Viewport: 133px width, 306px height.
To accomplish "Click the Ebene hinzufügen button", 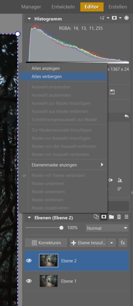I will 88,243.
